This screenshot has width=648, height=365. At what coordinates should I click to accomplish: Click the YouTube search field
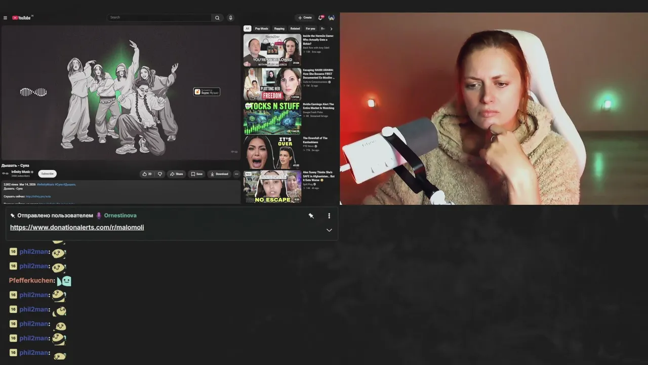[x=159, y=18]
